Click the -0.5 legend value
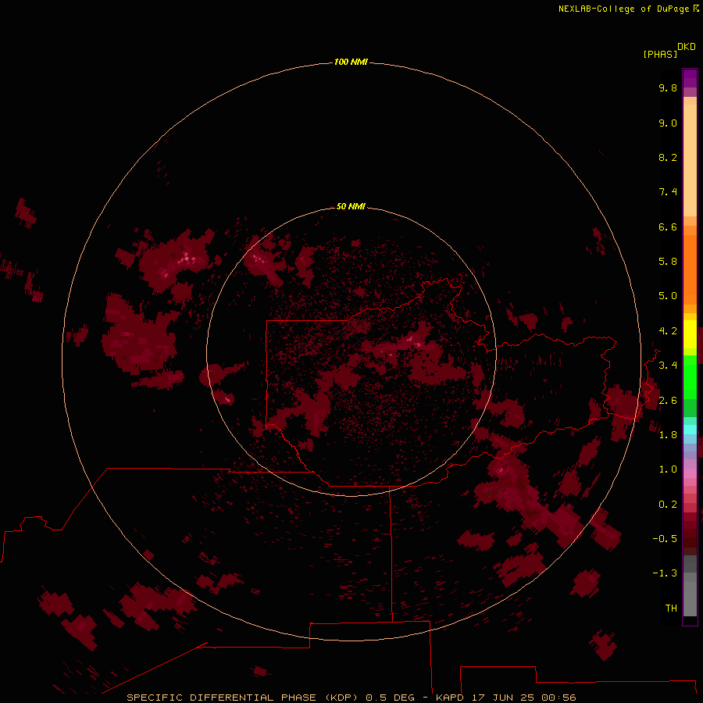703x703 pixels. [665, 539]
